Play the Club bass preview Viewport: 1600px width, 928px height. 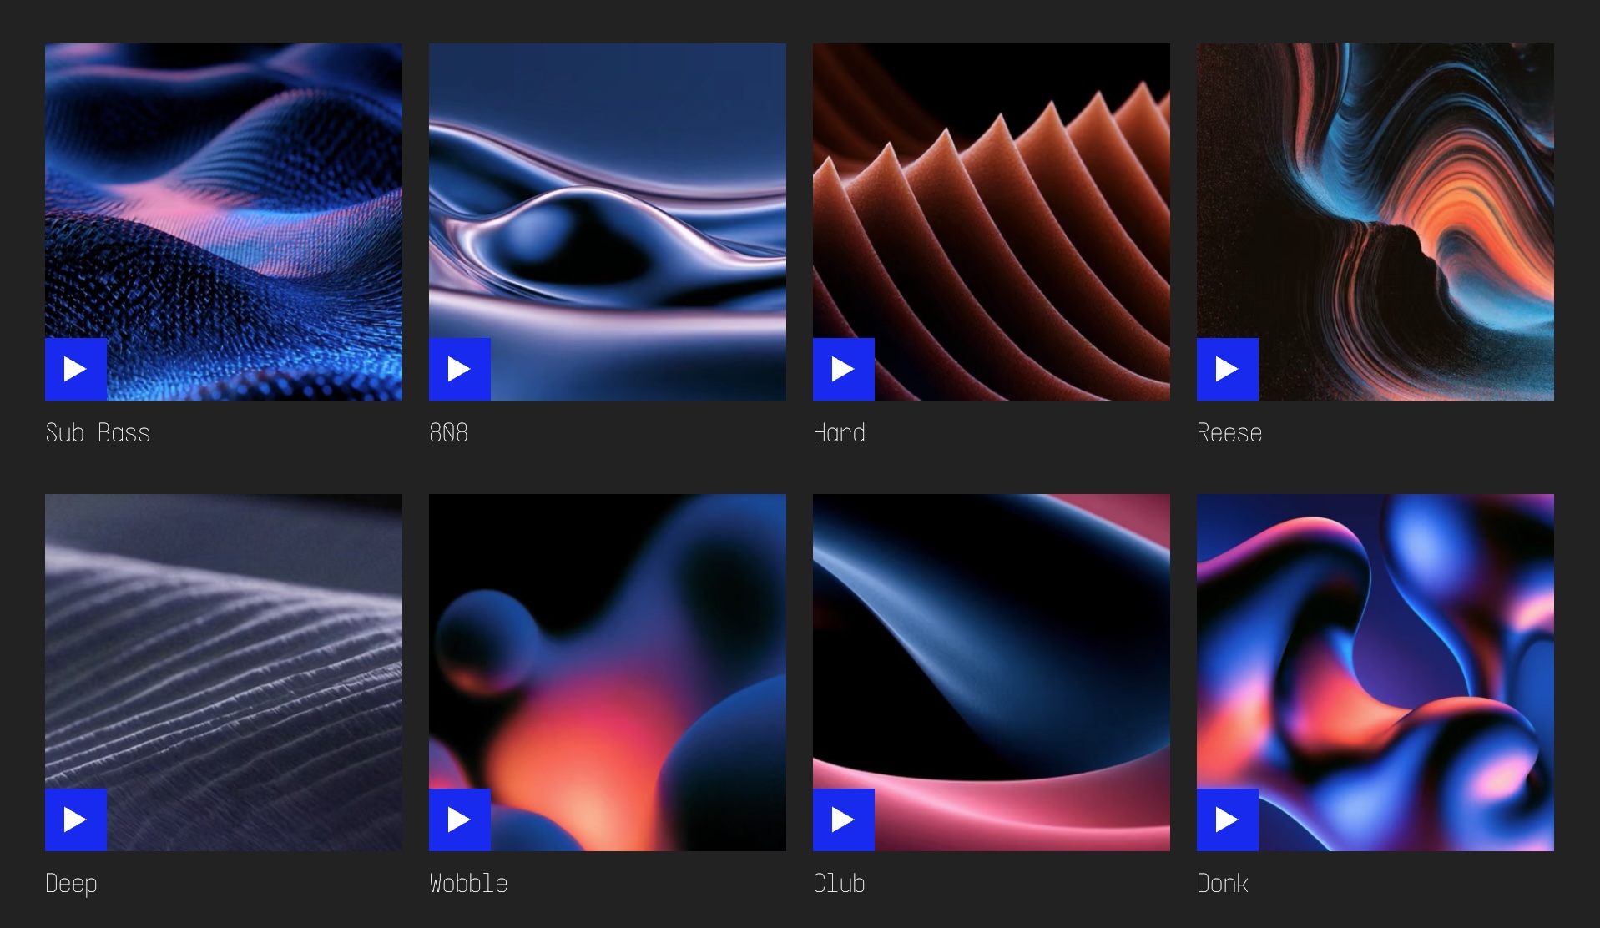(844, 820)
